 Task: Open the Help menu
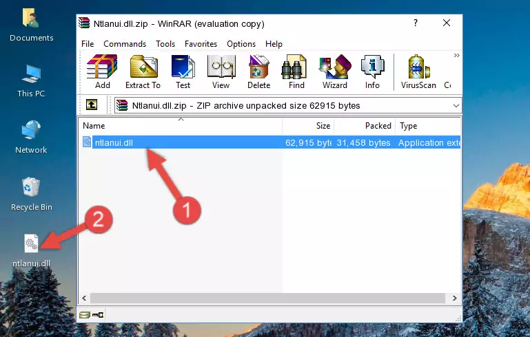tap(274, 44)
